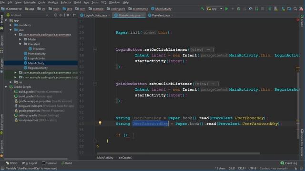
Task: Open the Terminal tool window
Action: (50, 163)
